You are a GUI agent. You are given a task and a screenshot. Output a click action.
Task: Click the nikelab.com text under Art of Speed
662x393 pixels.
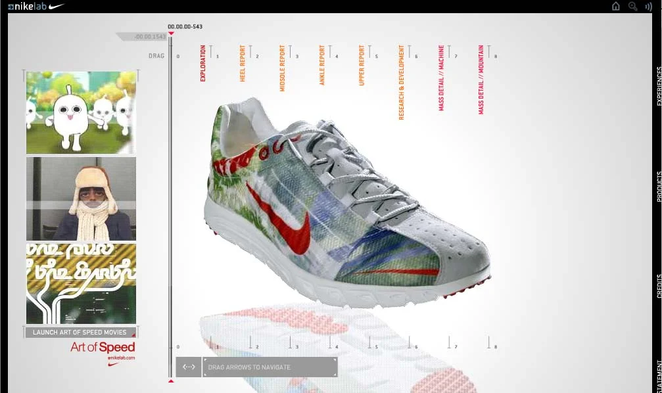121,358
